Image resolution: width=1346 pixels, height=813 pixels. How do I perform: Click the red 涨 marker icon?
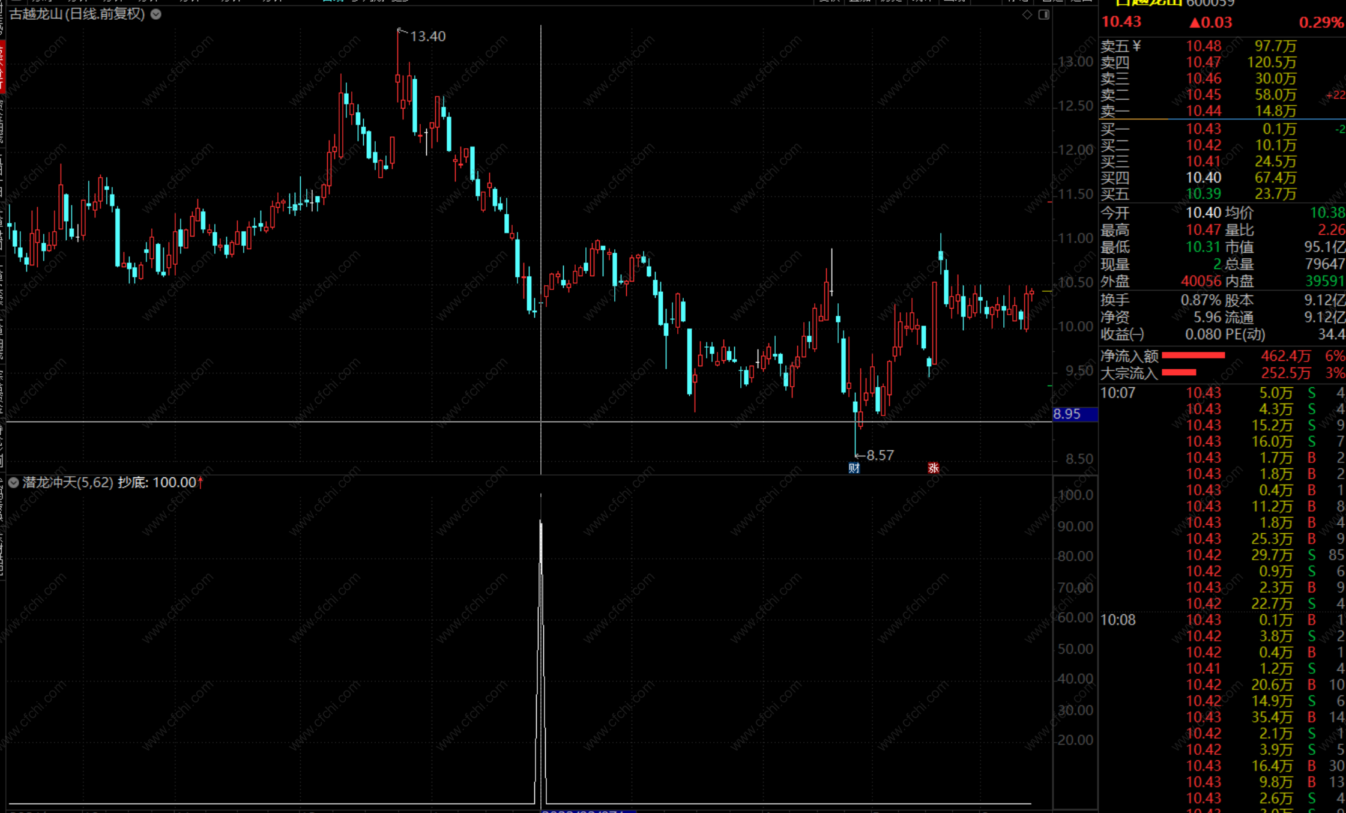pyautogui.click(x=933, y=468)
